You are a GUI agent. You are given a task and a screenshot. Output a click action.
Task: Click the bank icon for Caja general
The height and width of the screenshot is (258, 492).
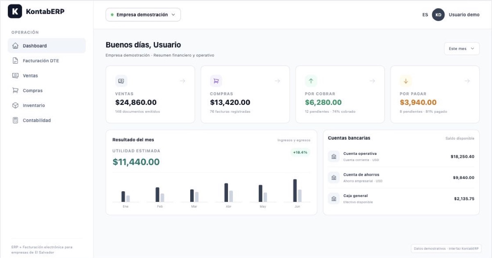[334, 199]
